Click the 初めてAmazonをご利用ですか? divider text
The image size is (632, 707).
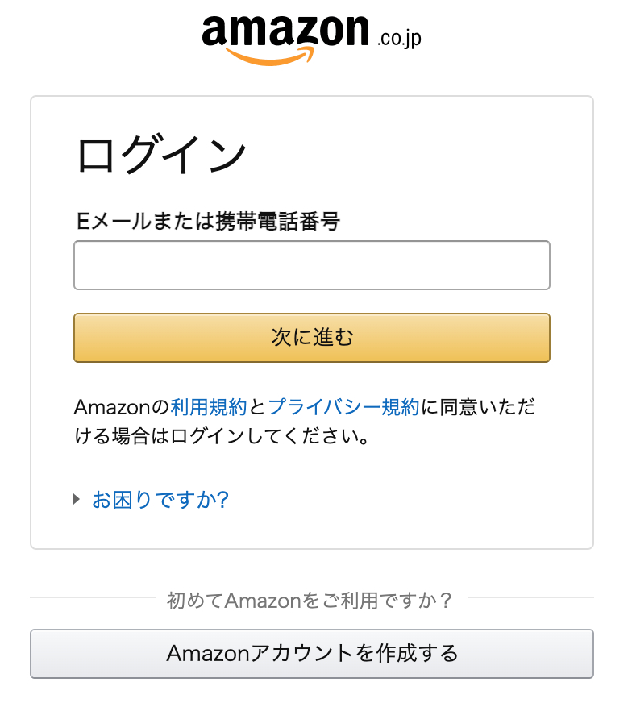coord(310,600)
